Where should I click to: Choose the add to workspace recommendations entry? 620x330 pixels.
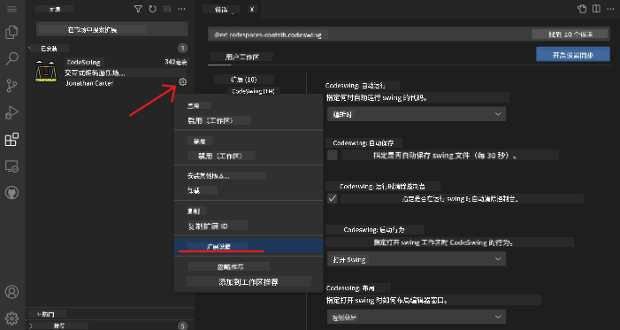point(249,281)
